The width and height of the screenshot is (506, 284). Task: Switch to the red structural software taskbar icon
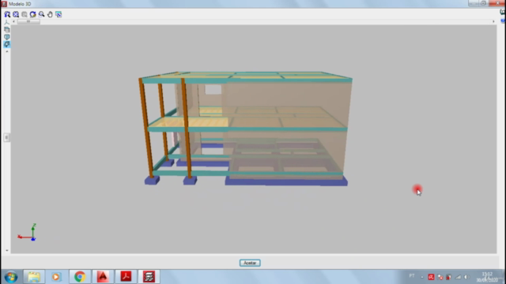coord(149,277)
